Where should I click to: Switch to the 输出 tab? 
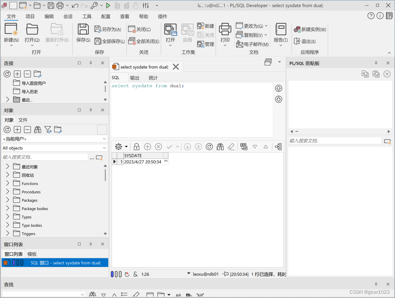[x=134, y=77]
